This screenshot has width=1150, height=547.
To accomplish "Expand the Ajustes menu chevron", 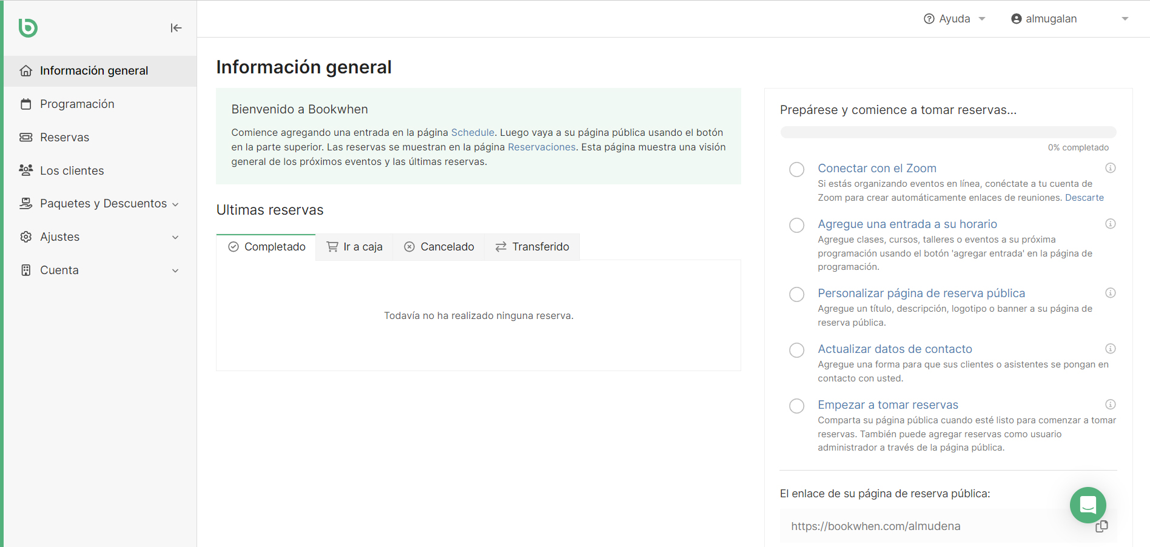I will pos(175,237).
